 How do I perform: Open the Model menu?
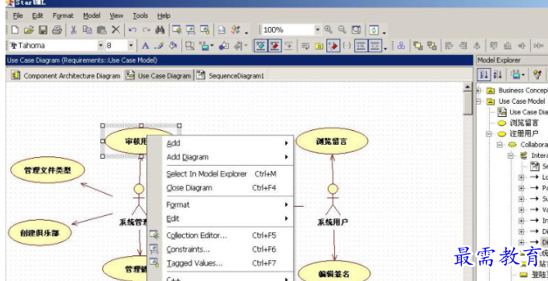91,15
